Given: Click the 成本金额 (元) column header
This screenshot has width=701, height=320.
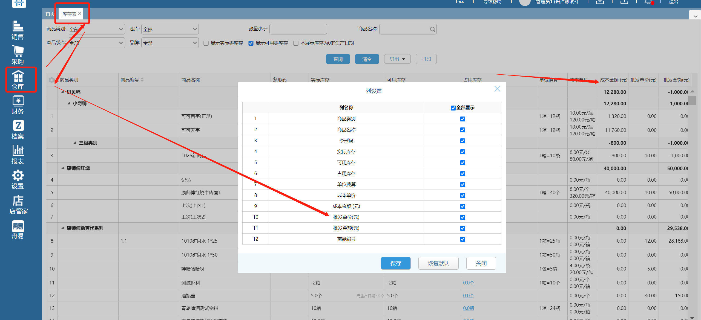Looking at the screenshot, I should 613,80.
